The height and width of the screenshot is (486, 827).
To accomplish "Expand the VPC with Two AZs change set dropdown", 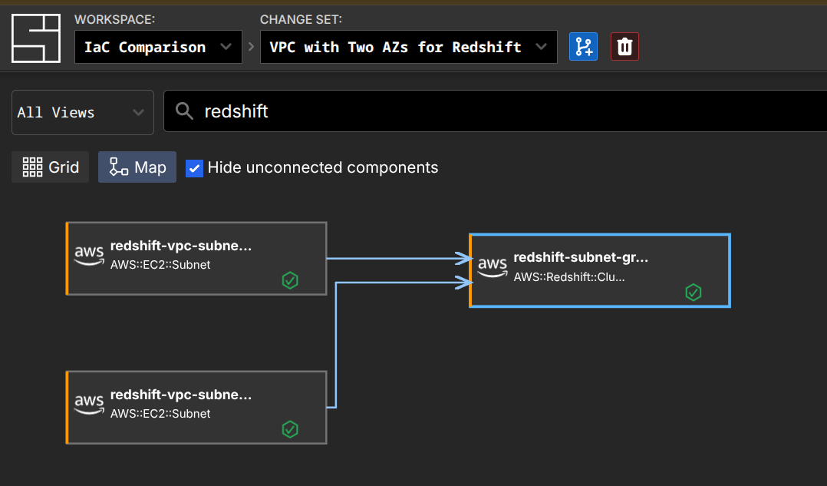I will (408, 47).
